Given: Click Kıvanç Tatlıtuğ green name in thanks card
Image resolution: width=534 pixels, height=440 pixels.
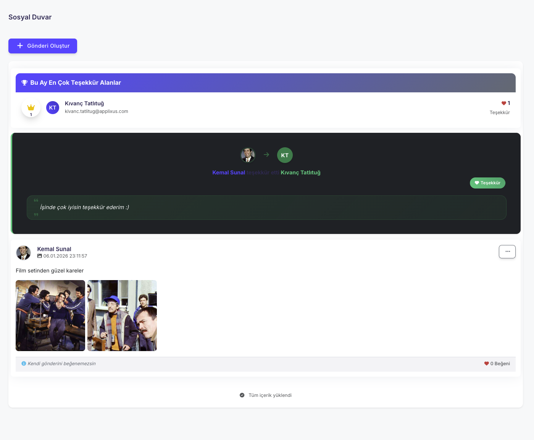Looking at the screenshot, I should coord(300,172).
